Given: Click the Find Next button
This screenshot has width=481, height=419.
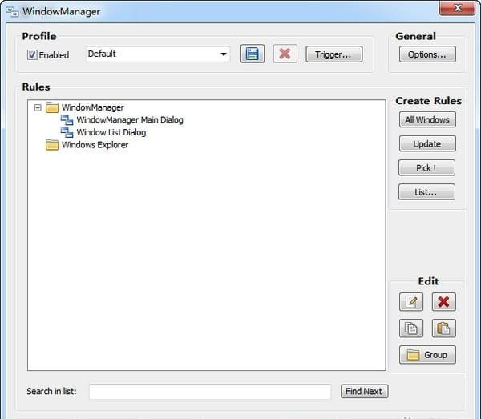Looking at the screenshot, I should [364, 391].
